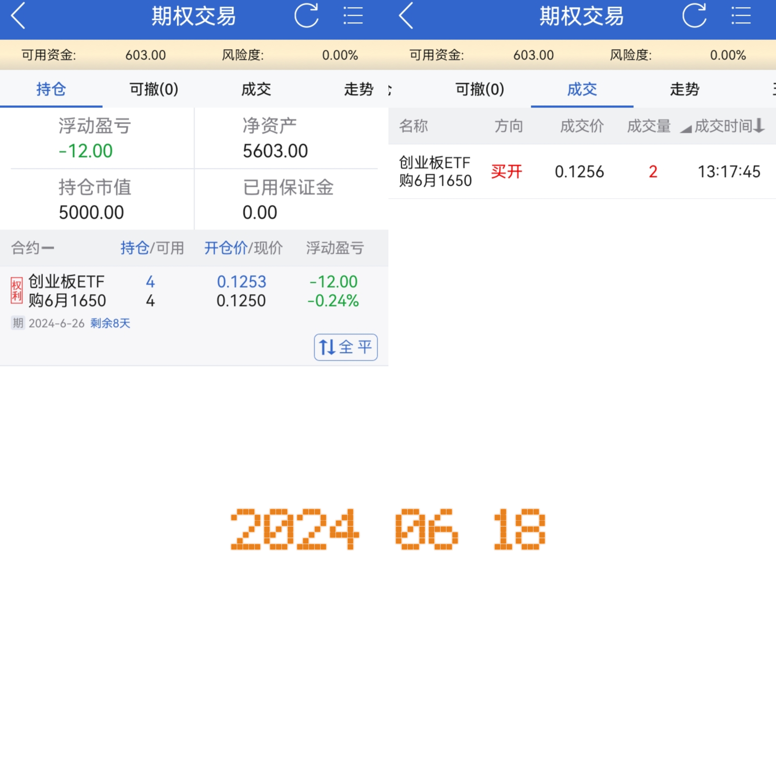Toggle 开仓价/现价 column header

coord(243,248)
